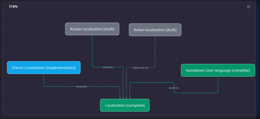Select the gray vertical edge line below Italian localization
The image size is (260, 119).
click(155, 51)
